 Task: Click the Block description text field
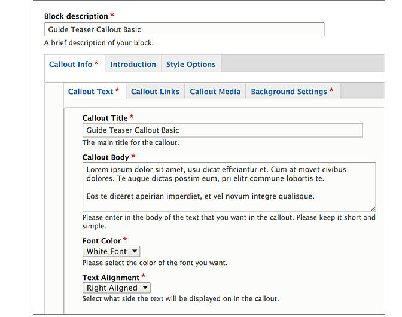pyautogui.click(x=184, y=30)
